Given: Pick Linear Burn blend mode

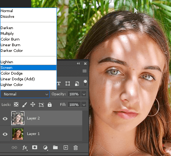Looking at the screenshot, I should pyautogui.click(x=28, y=45).
